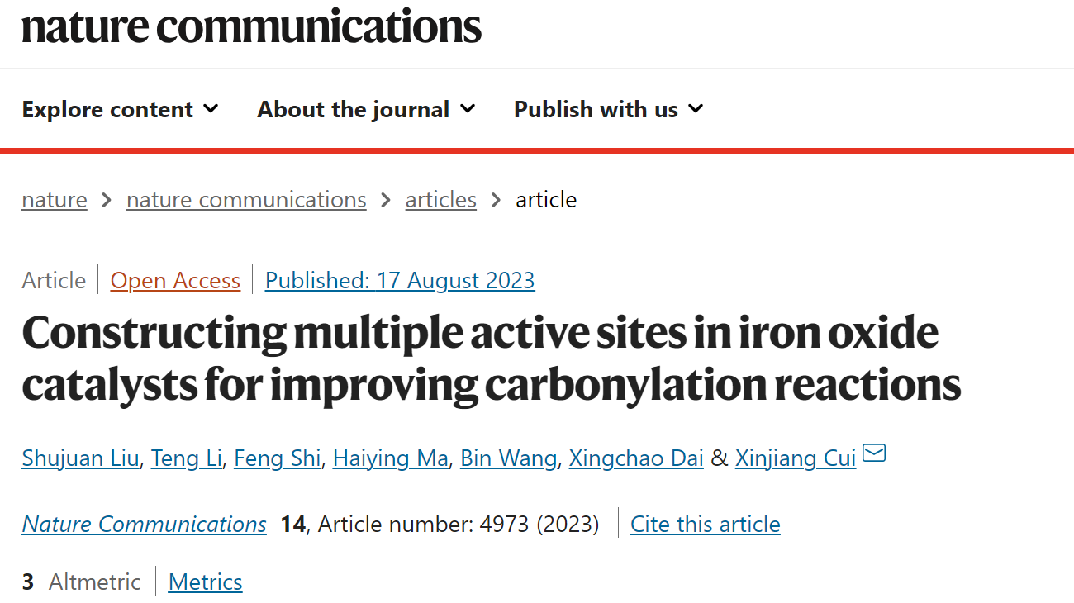Click author Bin Wang

coord(508,458)
